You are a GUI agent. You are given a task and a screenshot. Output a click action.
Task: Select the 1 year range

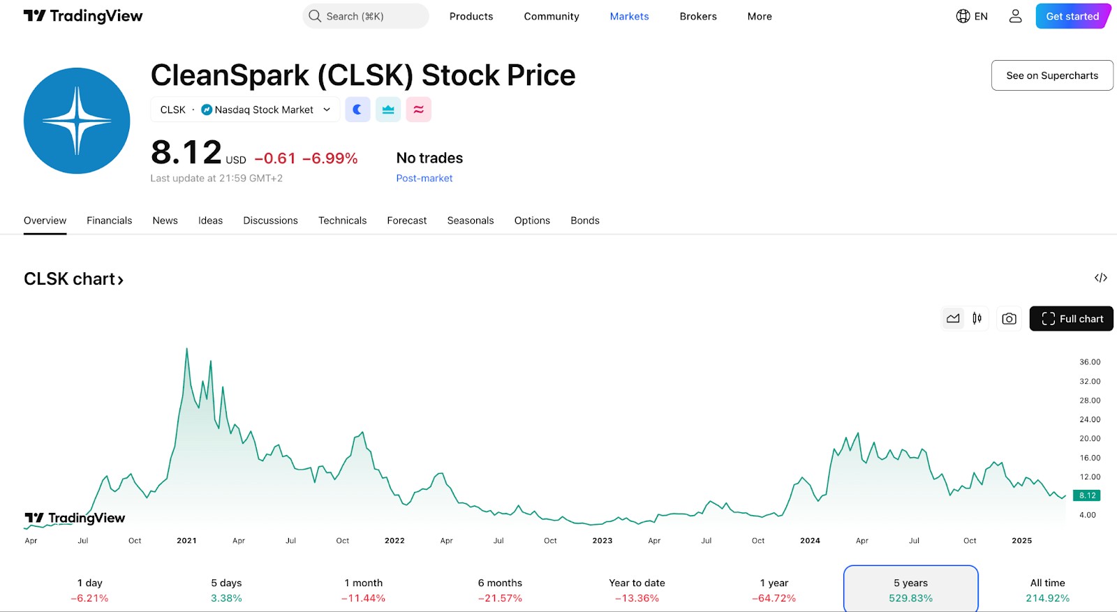774,590
